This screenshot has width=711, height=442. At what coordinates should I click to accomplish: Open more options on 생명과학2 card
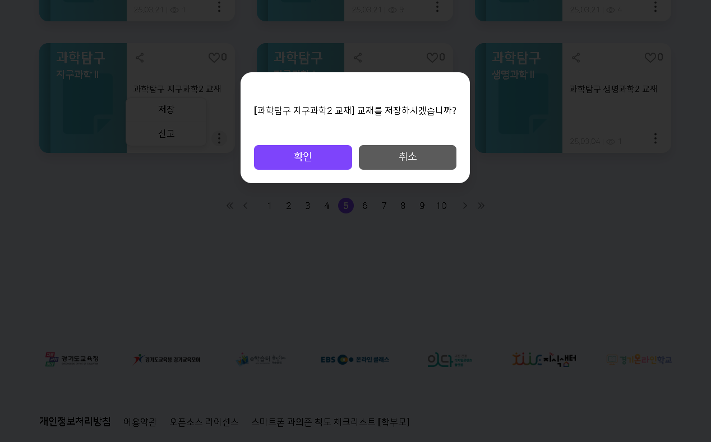coord(655,138)
